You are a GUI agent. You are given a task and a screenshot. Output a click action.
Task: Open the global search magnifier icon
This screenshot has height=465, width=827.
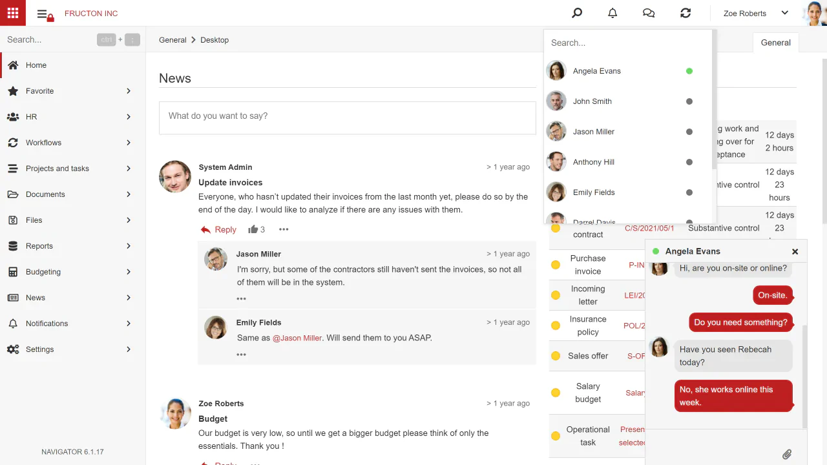(576, 13)
